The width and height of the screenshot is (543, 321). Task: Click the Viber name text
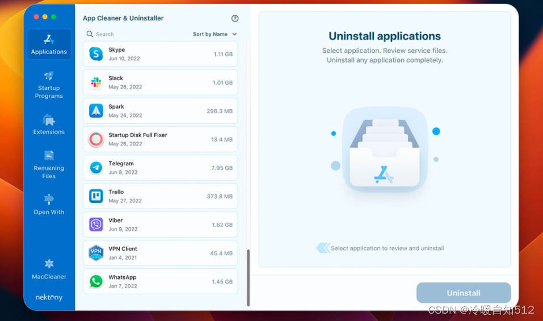click(x=115, y=220)
